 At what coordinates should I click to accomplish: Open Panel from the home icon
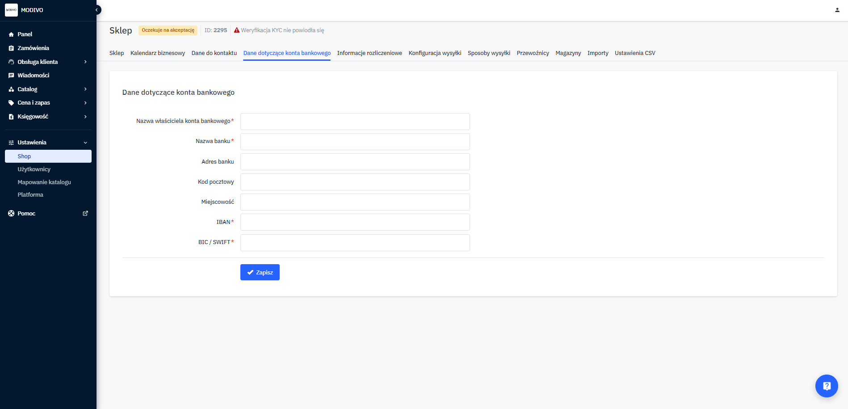(x=12, y=34)
